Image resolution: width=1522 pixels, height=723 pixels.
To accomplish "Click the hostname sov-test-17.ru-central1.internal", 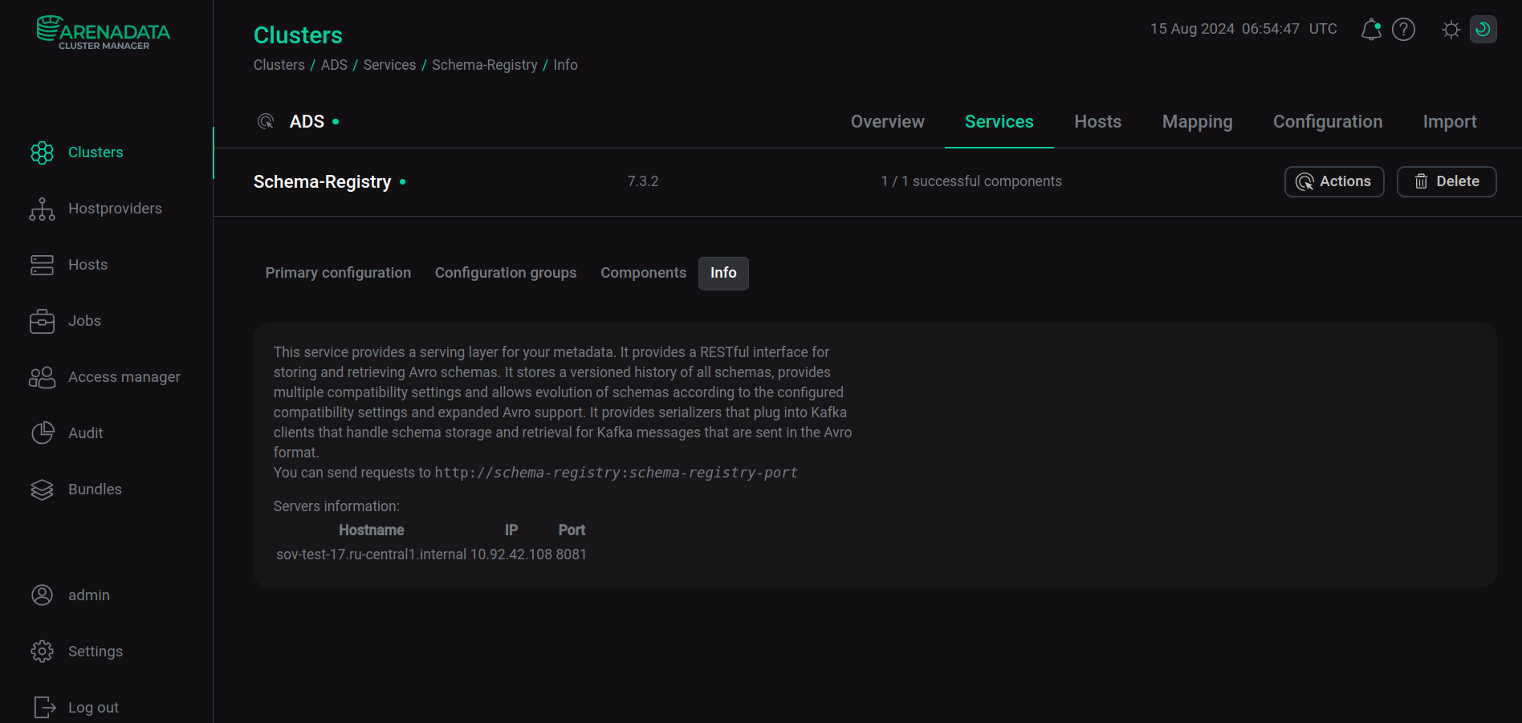I will 371,554.
